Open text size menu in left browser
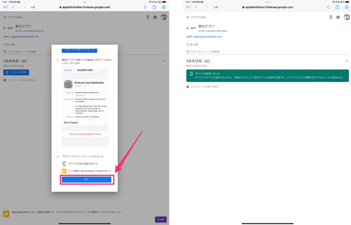Viewport: 351px width, 225px height. [33, 7]
